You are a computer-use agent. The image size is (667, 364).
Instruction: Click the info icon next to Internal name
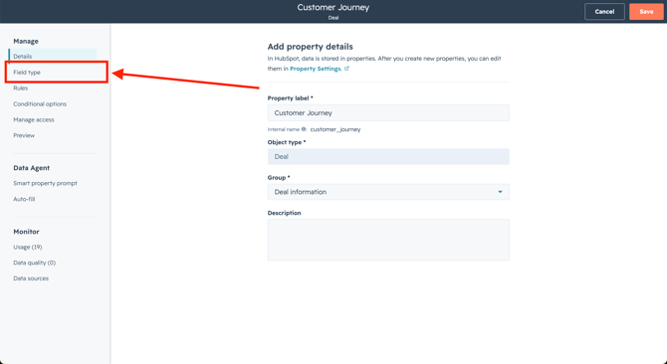pos(304,129)
